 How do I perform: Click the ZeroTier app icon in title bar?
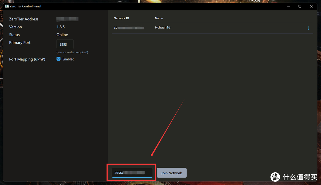click(7, 6)
